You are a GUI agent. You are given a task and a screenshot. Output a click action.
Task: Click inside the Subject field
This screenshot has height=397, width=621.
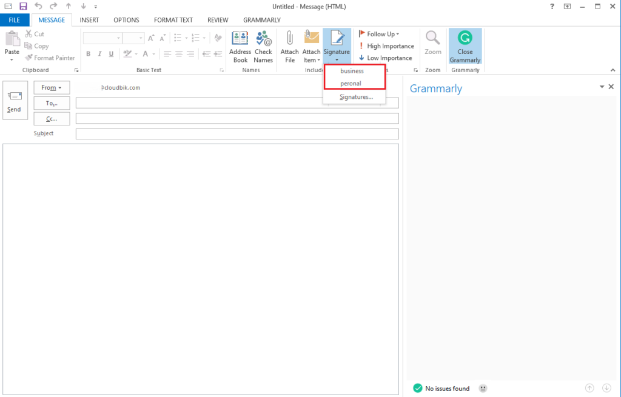[x=237, y=133]
